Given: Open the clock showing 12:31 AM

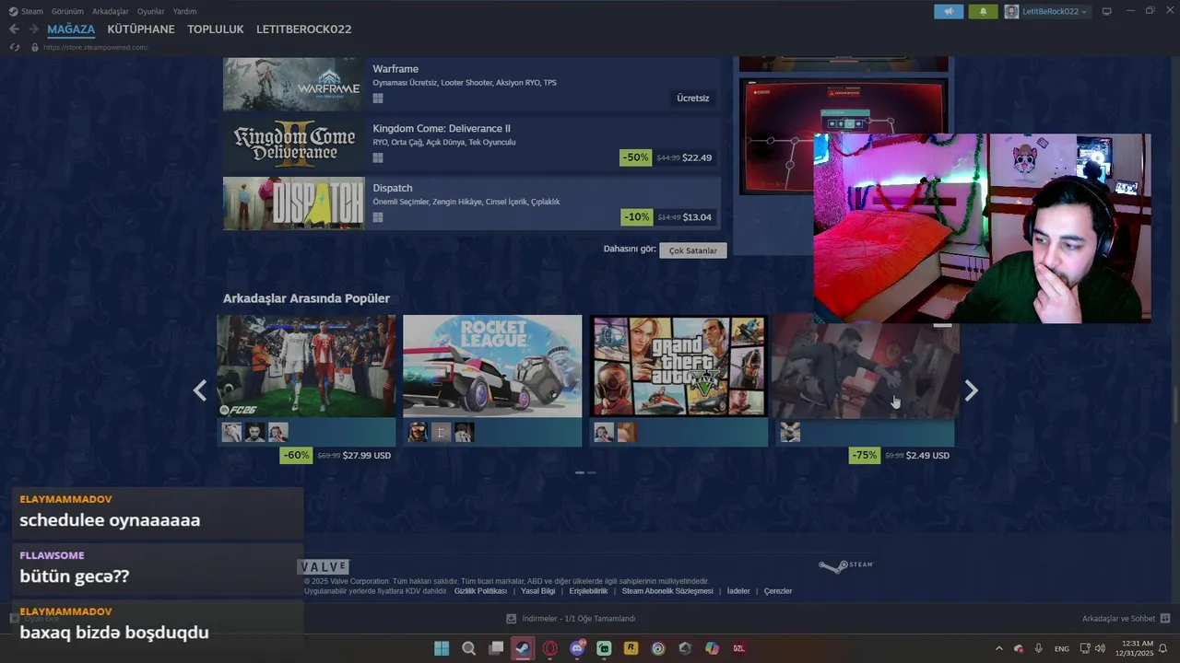Looking at the screenshot, I should [x=1134, y=648].
